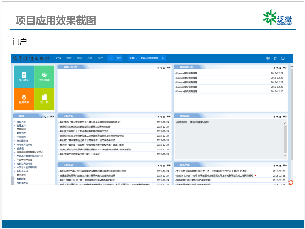Image resolution: width=305 pixels, height=229 pixels.
Task: Click down arrow in 编辑业务 panel scrollbar
Action: pos(285,155)
